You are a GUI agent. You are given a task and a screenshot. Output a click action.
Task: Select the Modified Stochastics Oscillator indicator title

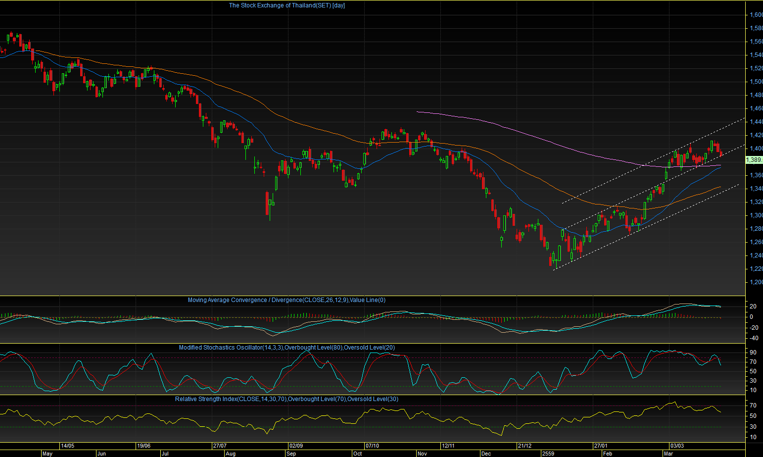coord(287,348)
